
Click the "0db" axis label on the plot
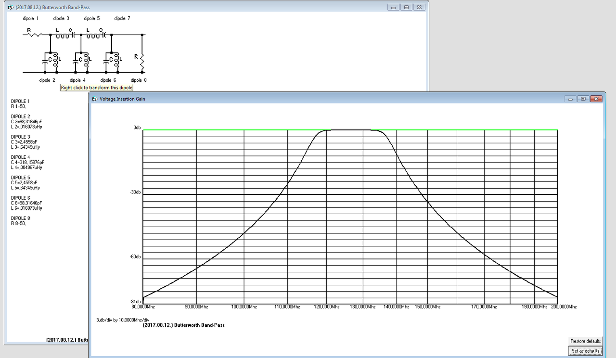(137, 128)
